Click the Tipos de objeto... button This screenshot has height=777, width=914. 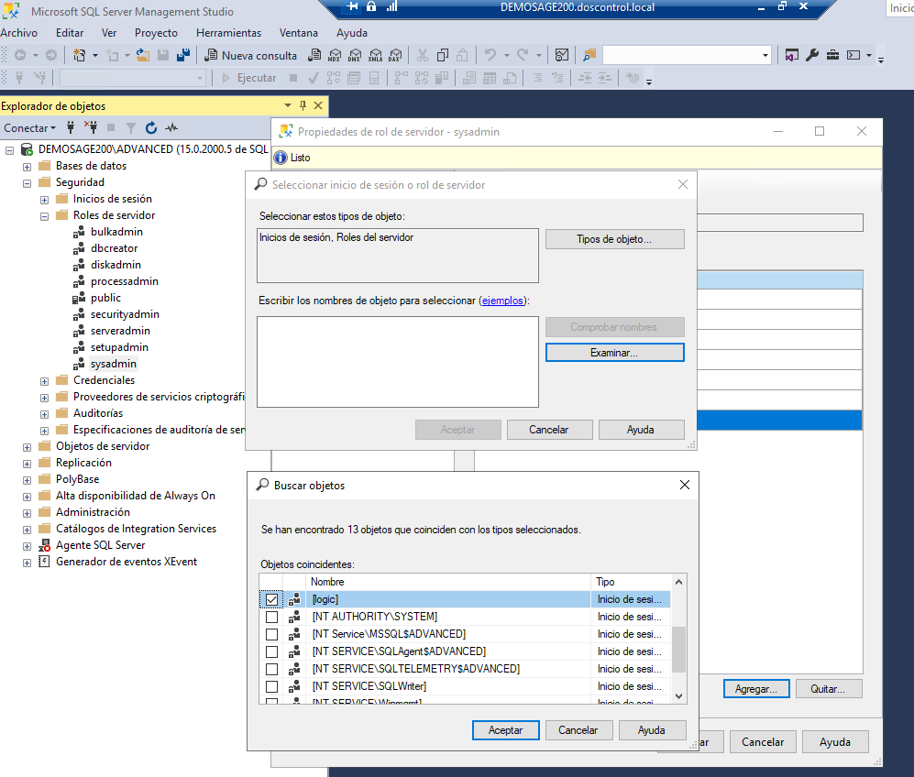614,239
